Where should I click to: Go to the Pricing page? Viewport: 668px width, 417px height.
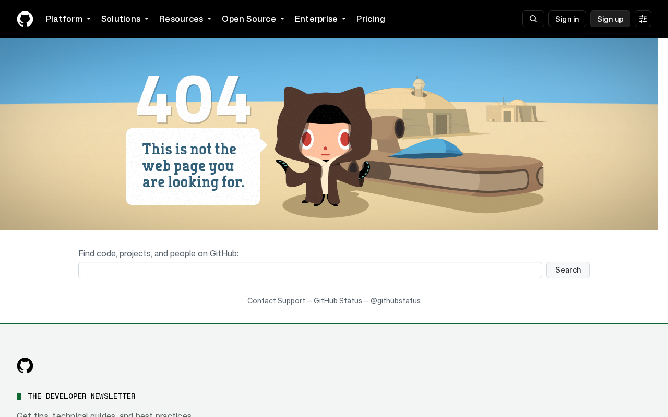click(x=371, y=19)
